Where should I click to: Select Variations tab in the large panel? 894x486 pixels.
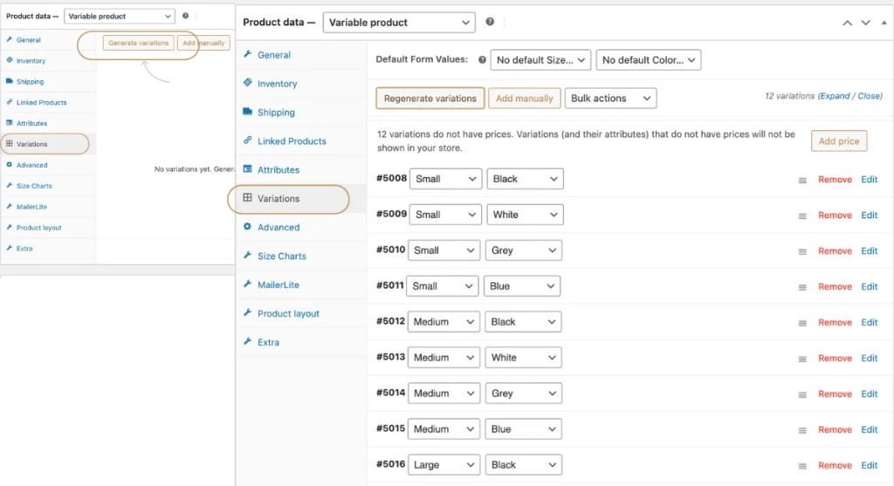[279, 198]
